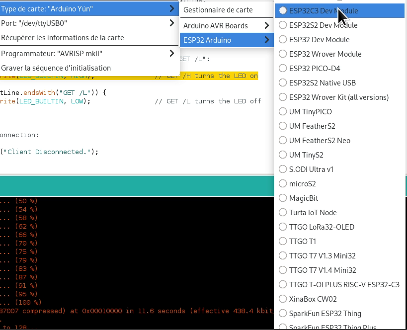
Task: Pick SparkFun ESP32 Thing board
Action: pos(339,314)
